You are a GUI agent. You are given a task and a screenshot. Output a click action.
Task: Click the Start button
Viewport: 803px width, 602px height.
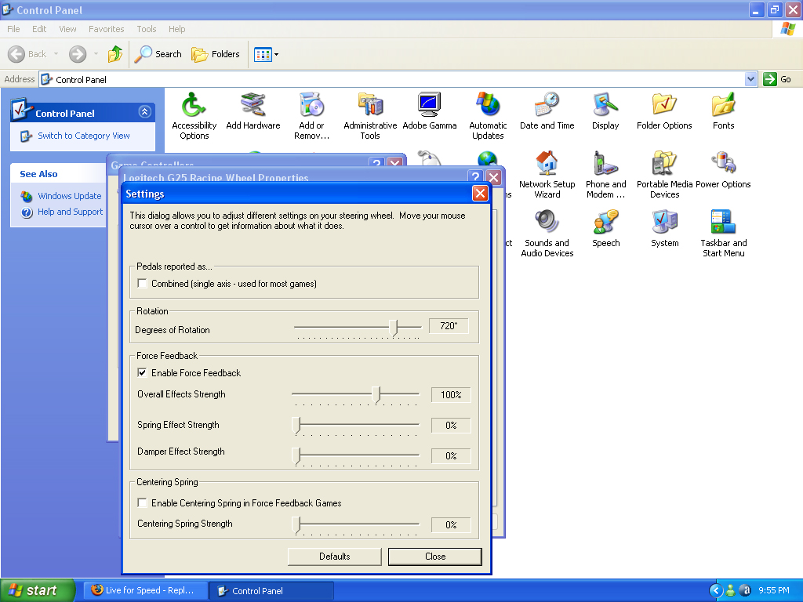[x=37, y=590]
